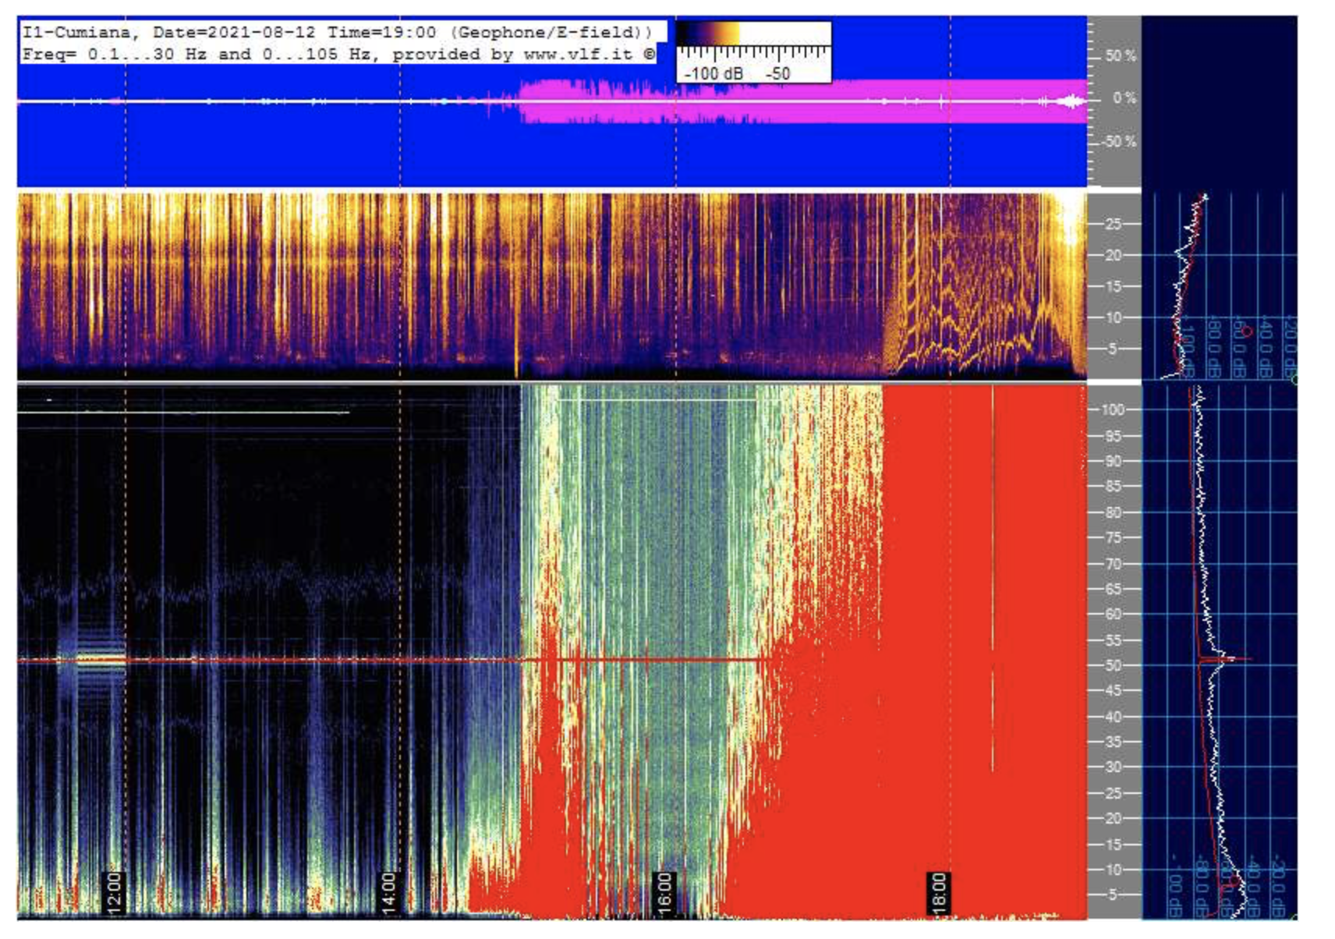Click the 35 Hz label on the E-field axis

tap(1113, 742)
